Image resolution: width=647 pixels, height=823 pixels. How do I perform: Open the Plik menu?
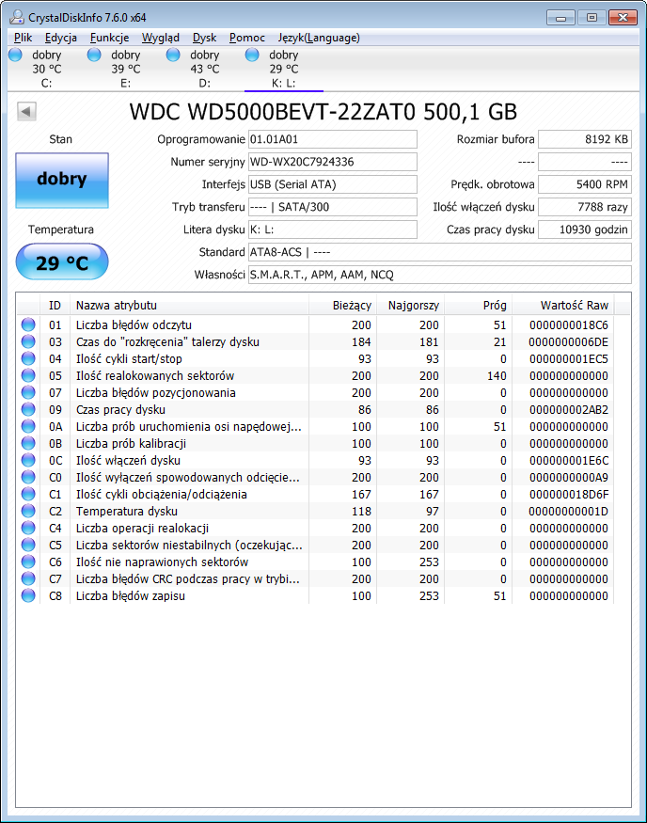coord(24,38)
